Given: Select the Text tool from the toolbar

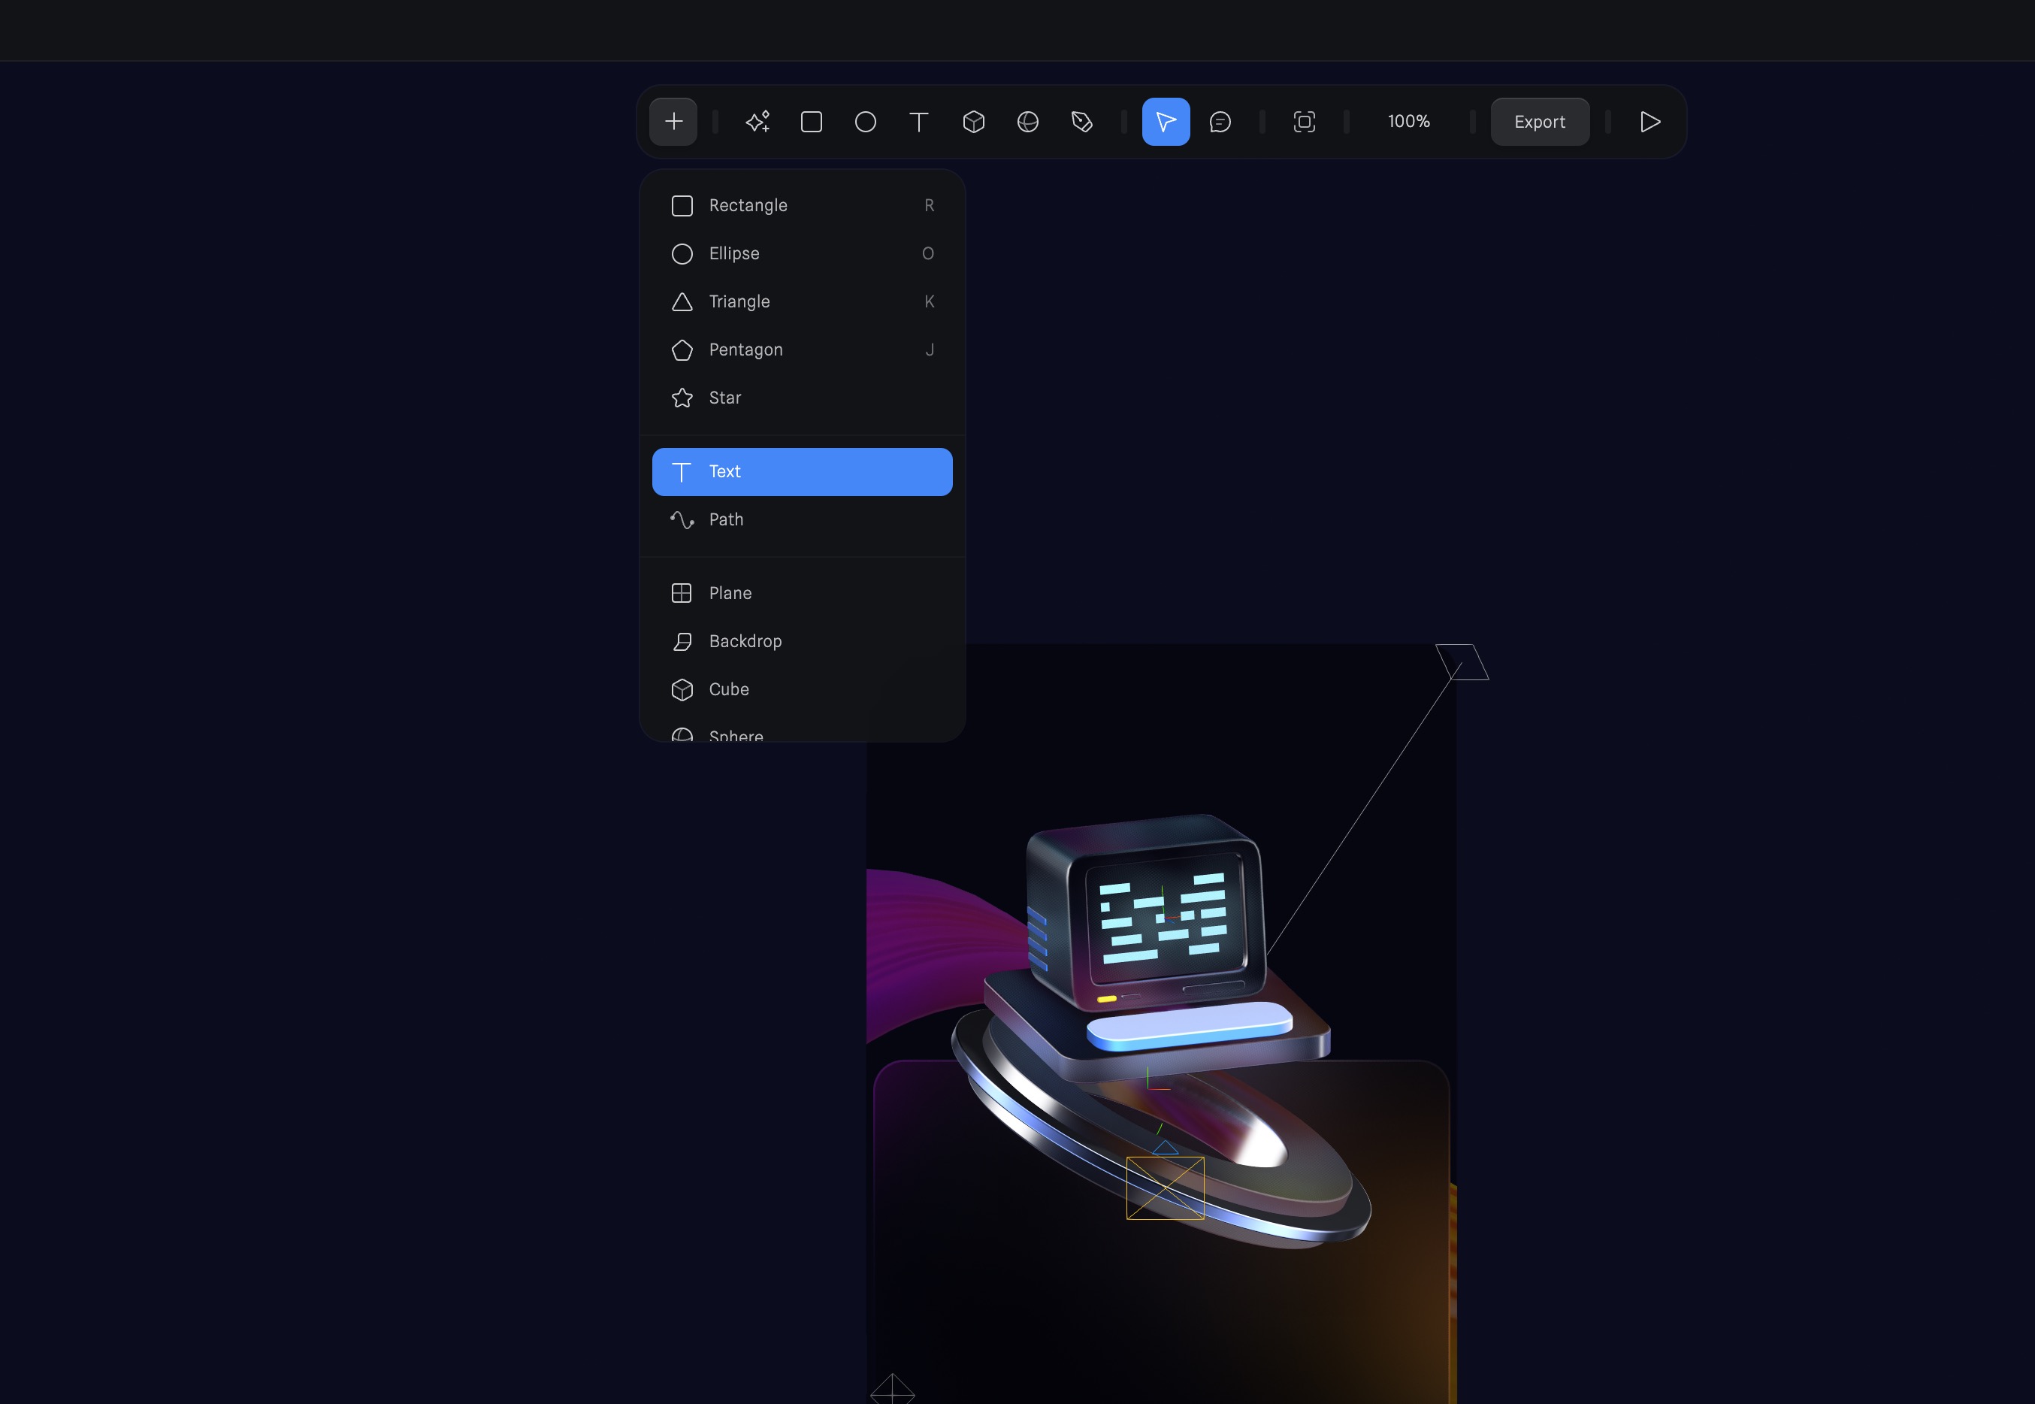Looking at the screenshot, I should (919, 122).
